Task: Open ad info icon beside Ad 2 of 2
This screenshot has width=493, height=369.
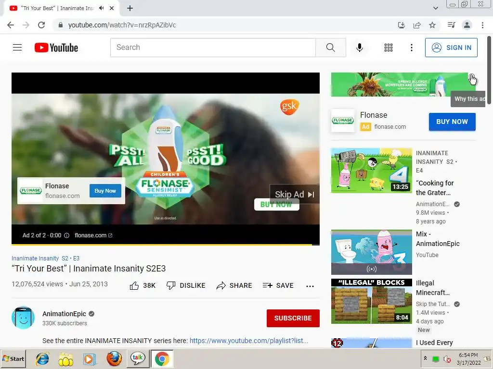Action: pyautogui.click(x=66, y=235)
